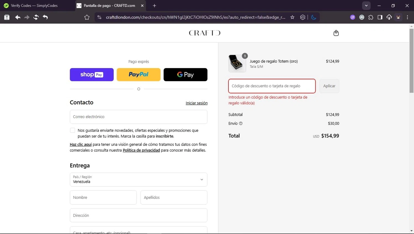Click the browser address bar URL

(x=196, y=17)
